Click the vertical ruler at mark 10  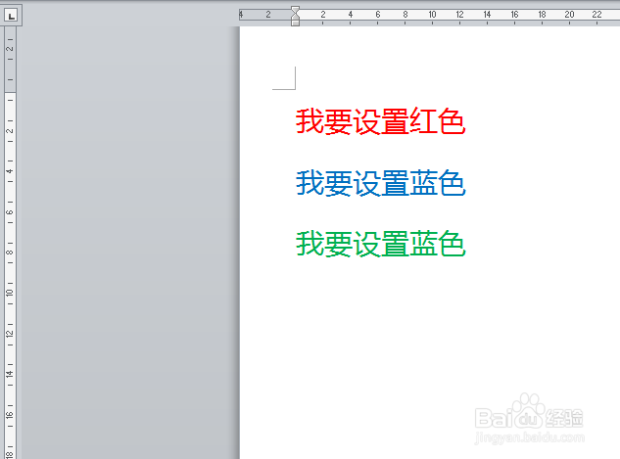[x=10, y=293]
